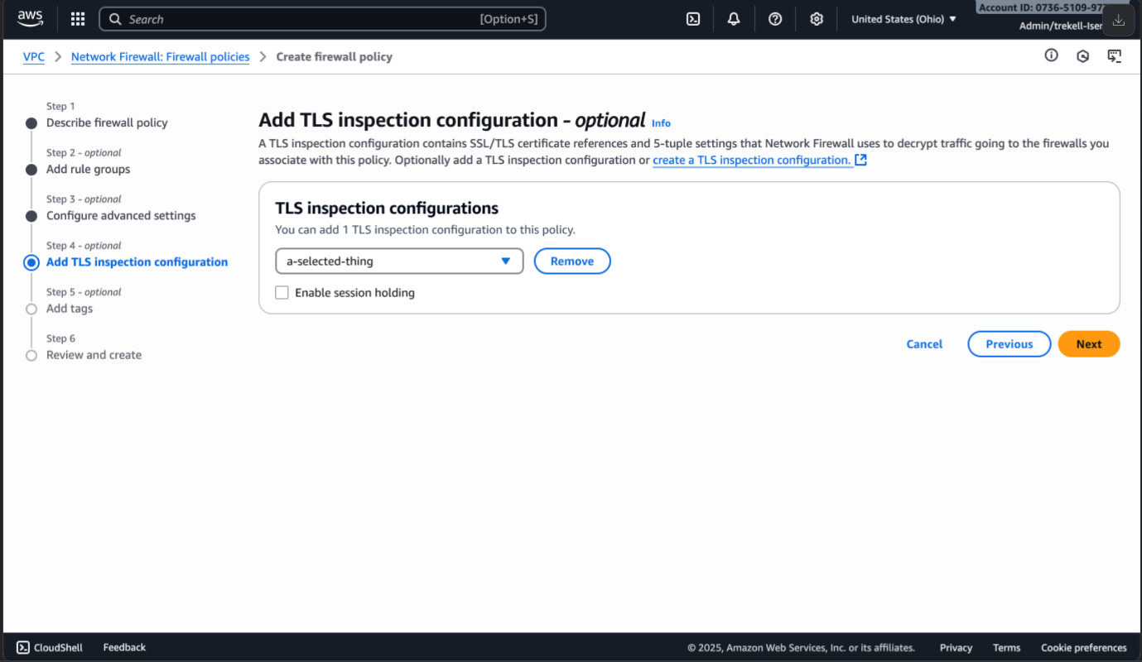This screenshot has height=662, width=1142.
Task: Click Feedback in the footer
Action: click(124, 647)
